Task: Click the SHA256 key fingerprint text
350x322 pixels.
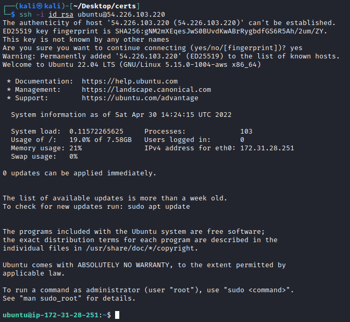Action: tap(224, 31)
